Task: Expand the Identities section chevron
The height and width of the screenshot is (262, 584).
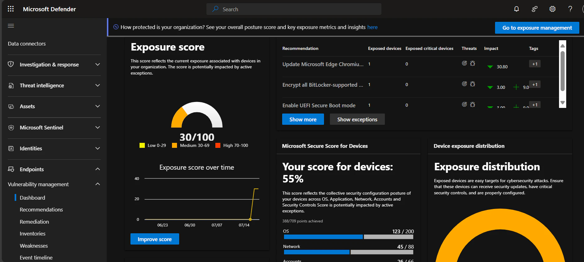Action: coord(98,148)
